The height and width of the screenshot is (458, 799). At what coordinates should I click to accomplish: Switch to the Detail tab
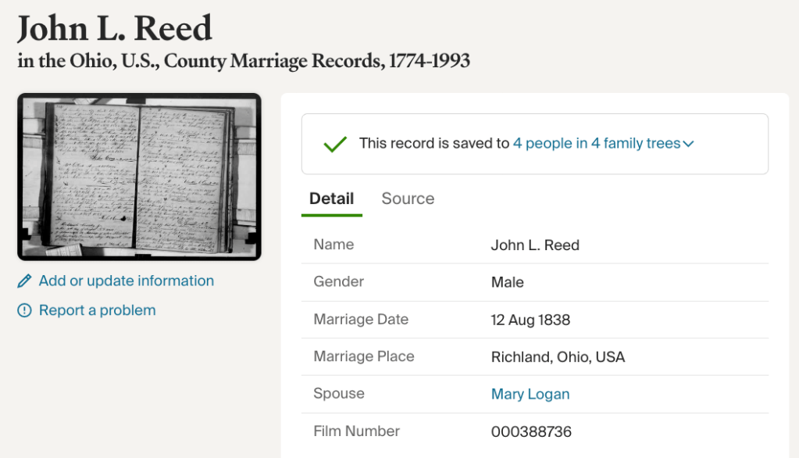331,199
